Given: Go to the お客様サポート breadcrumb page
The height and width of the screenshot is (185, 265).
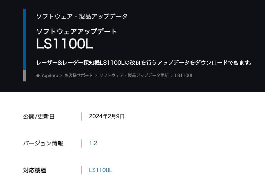Looking at the screenshot, I should pos(79,75).
